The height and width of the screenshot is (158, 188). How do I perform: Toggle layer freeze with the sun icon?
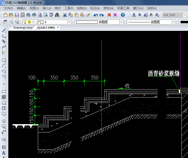tap(29, 22)
